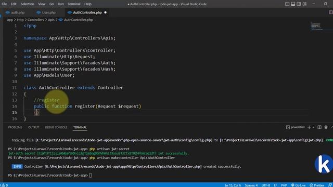
Task: Open Customize Layout icon
Action: 304,4
